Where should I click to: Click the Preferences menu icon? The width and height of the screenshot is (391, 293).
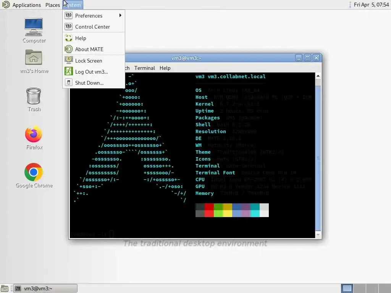pos(69,15)
